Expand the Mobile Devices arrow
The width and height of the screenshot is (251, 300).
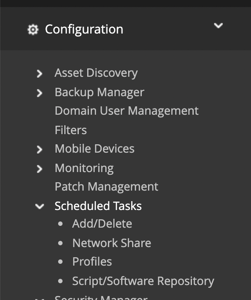click(39, 150)
